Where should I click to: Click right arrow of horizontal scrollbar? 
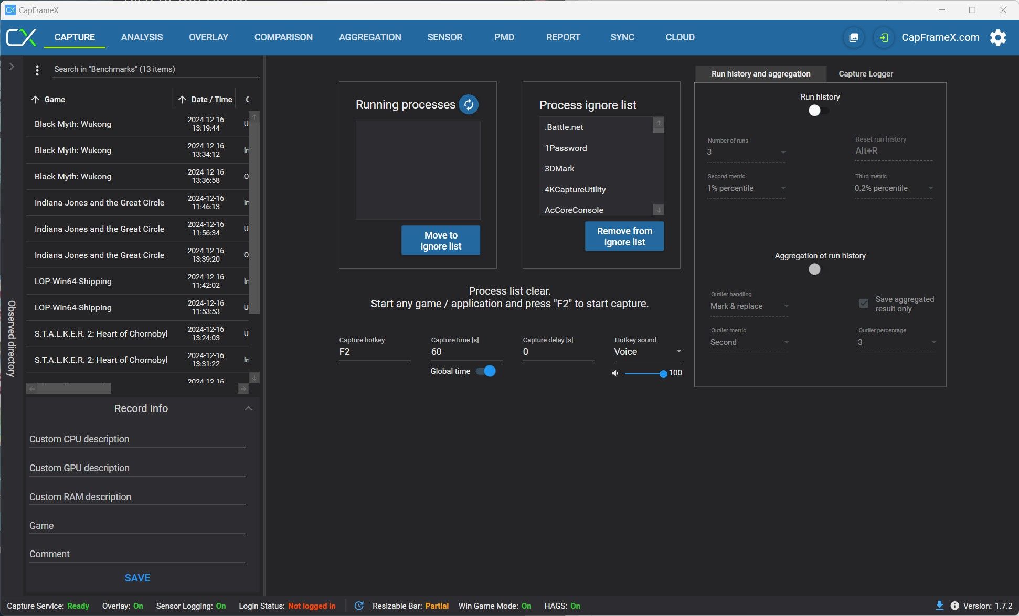(243, 388)
